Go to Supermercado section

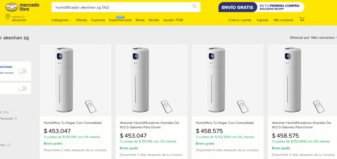tap(120, 20)
